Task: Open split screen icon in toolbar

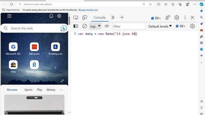Action: pos(159,4)
